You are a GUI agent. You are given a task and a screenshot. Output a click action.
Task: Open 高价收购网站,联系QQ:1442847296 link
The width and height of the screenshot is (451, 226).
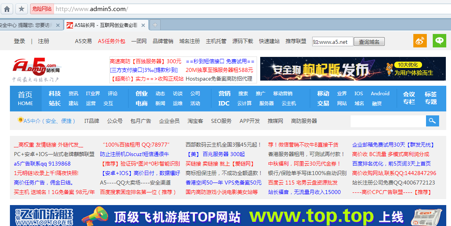pyautogui.click(x=394, y=173)
